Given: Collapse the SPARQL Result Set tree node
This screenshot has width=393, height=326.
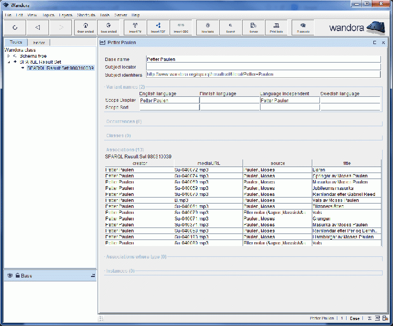Looking at the screenshot, I should click(x=9, y=62).
